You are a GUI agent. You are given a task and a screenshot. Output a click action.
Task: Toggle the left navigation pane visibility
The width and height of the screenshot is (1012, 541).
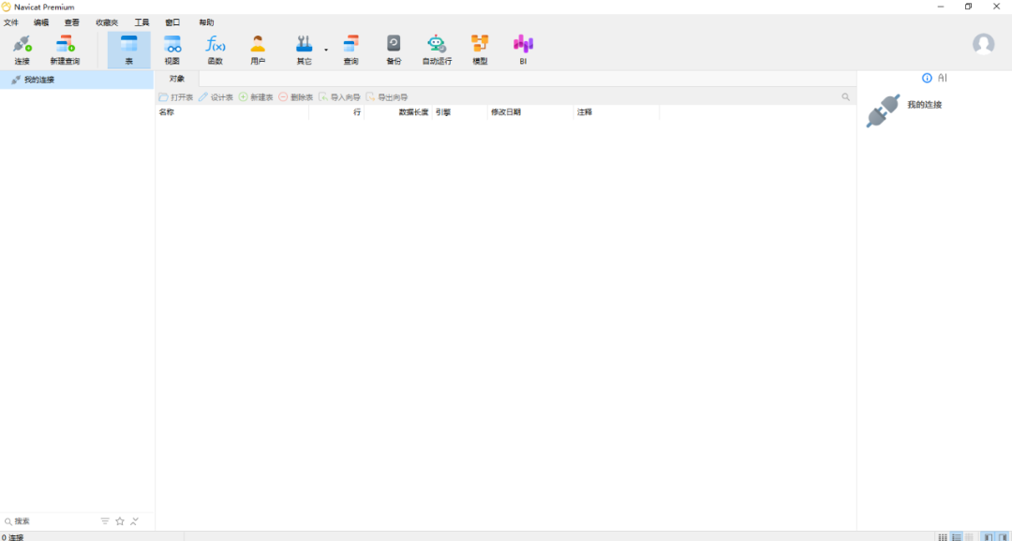coord(988,536)
